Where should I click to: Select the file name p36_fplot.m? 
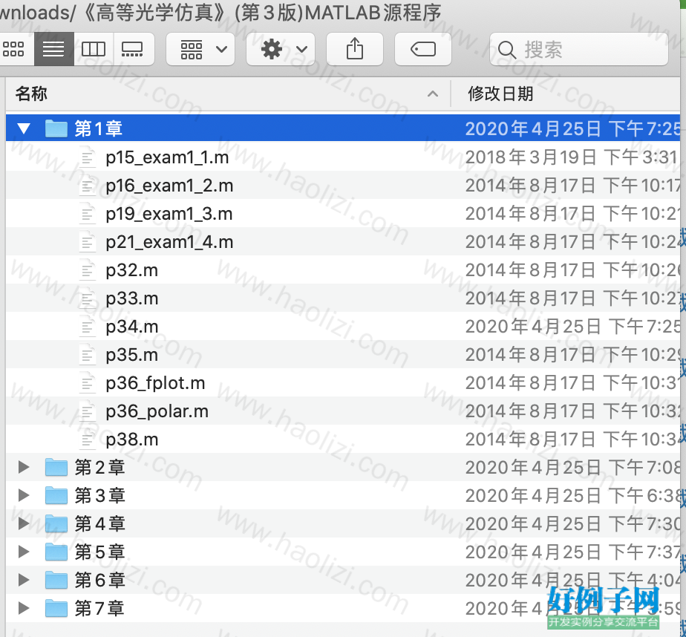click(x=155, y=384)
